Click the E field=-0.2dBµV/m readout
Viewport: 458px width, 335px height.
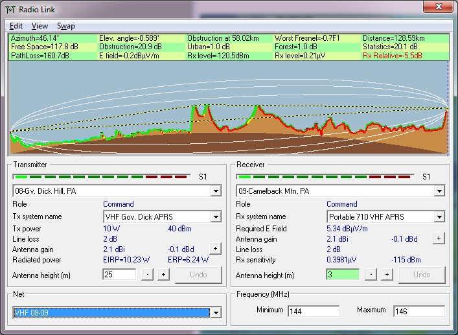tap(129, 56)
